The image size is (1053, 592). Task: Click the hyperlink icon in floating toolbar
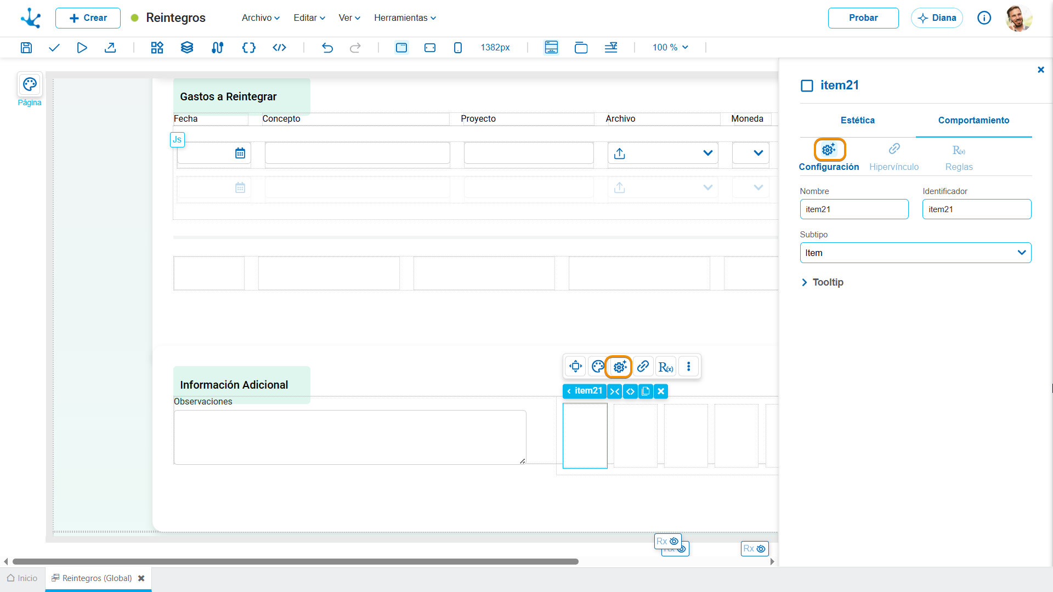[643, 366]
